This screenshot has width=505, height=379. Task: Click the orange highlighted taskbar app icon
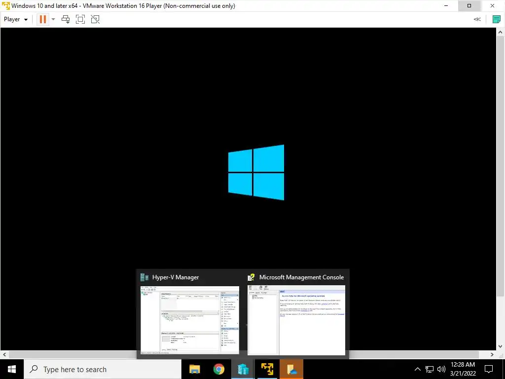tap(291, 369)
